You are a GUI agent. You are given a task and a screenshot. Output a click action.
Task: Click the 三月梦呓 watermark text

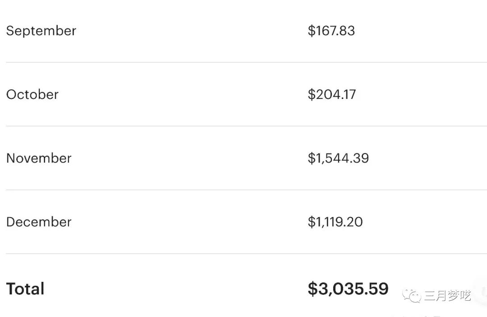coord(447,296)
